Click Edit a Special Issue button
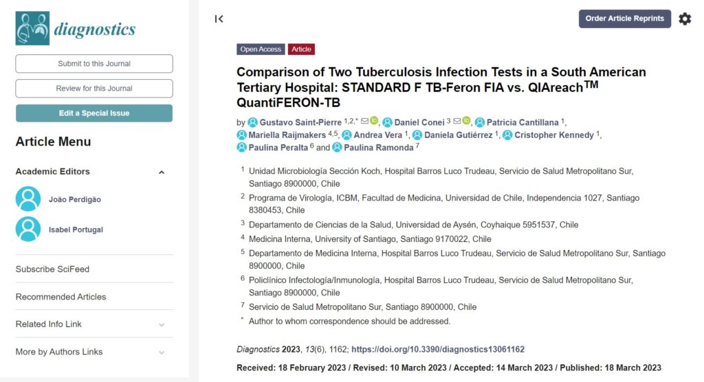 coord(93,113)
